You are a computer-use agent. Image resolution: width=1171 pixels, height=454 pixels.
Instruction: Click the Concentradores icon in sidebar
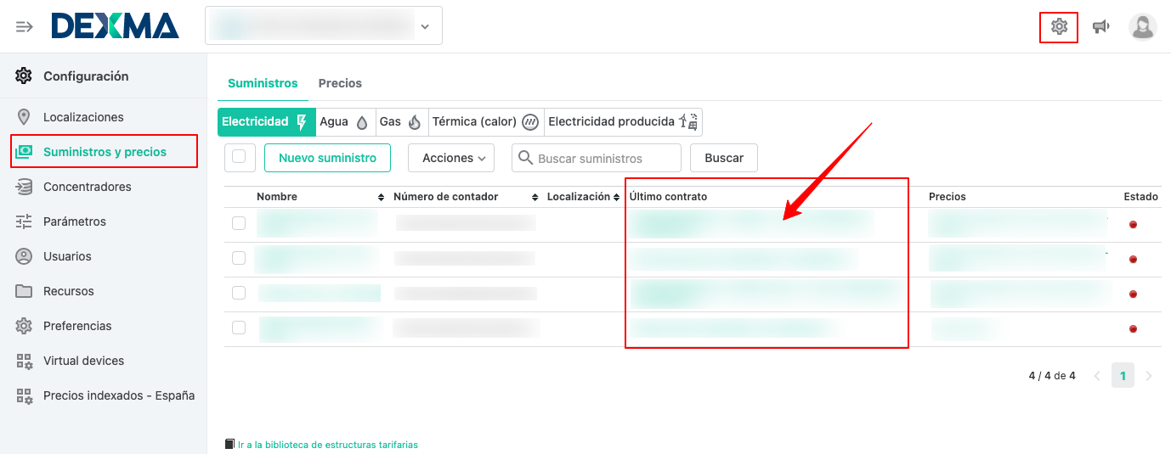click(24, 187)
